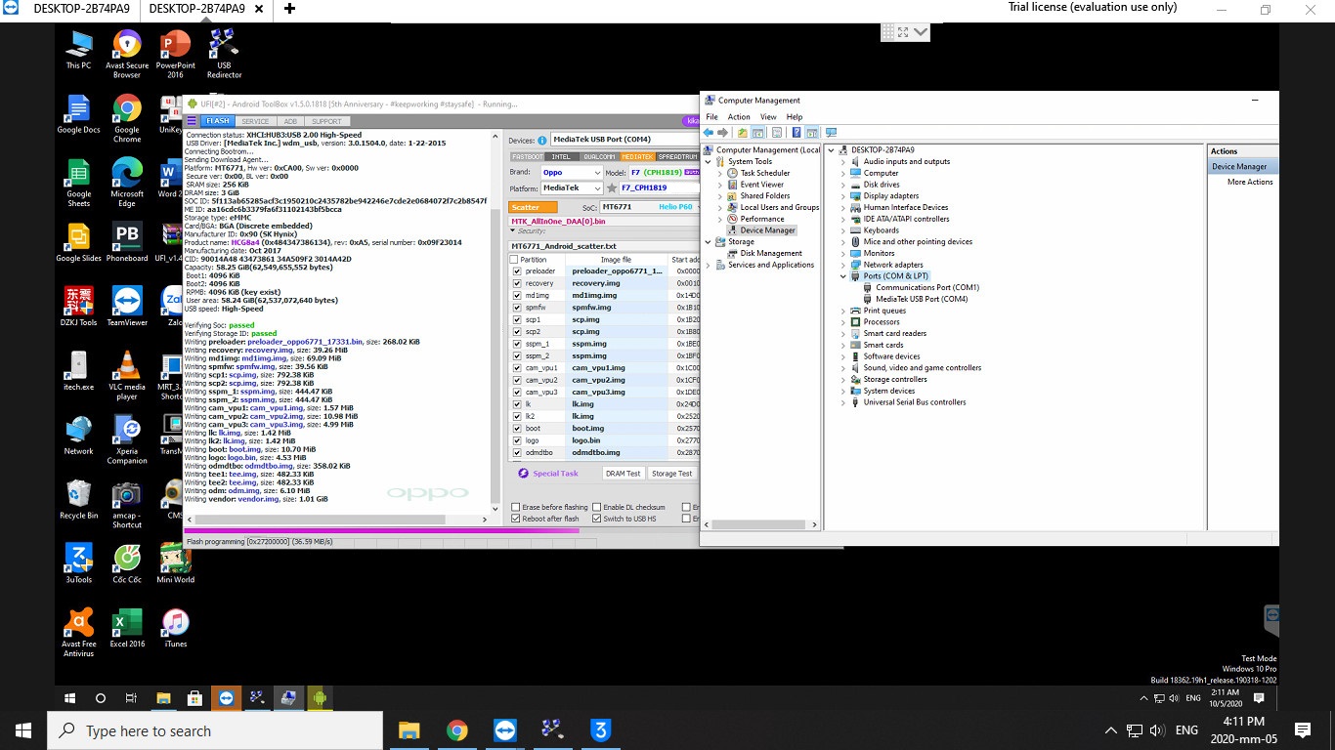Click More Actions in Actions pane
This screenshot has height=750, width=1335.
tap(1250, 182)
